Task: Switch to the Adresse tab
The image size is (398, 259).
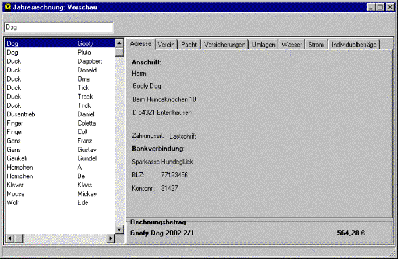Action: [x=141, y=44]
